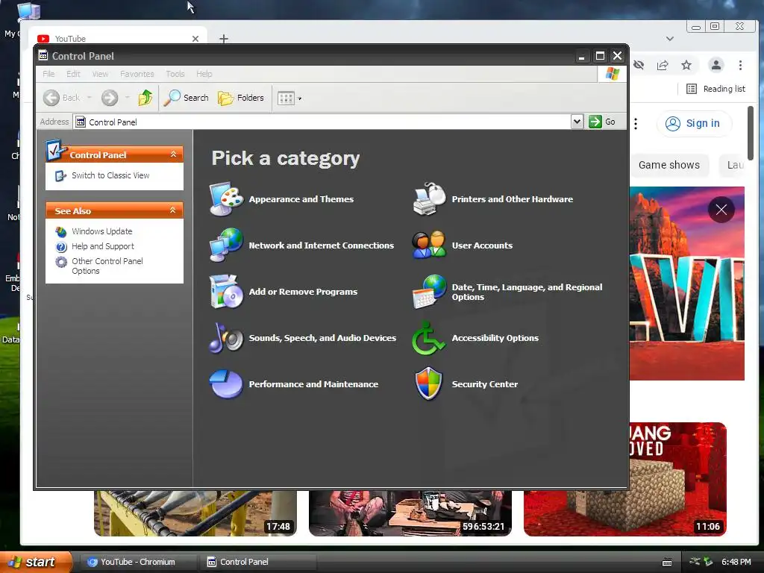This screenshot has height=573, width=764.
Task: Open the File menu
Action: (x=48, y=74)
